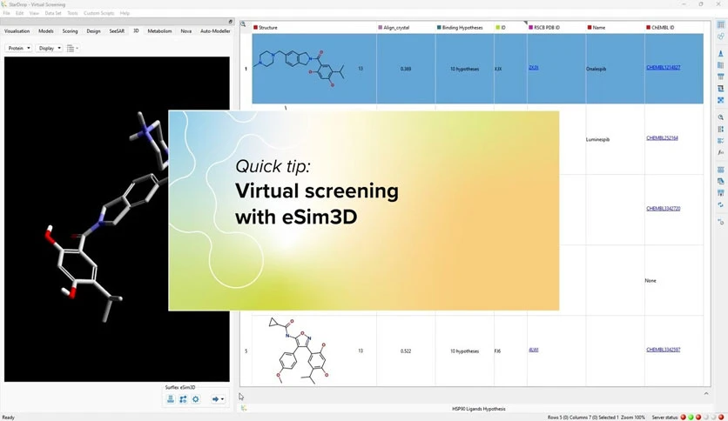
Task: Click the fit-to-view expand arrows icon
Action: 720,100
